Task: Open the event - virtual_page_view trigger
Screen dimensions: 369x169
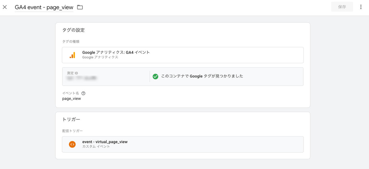Action: (183, 144)
